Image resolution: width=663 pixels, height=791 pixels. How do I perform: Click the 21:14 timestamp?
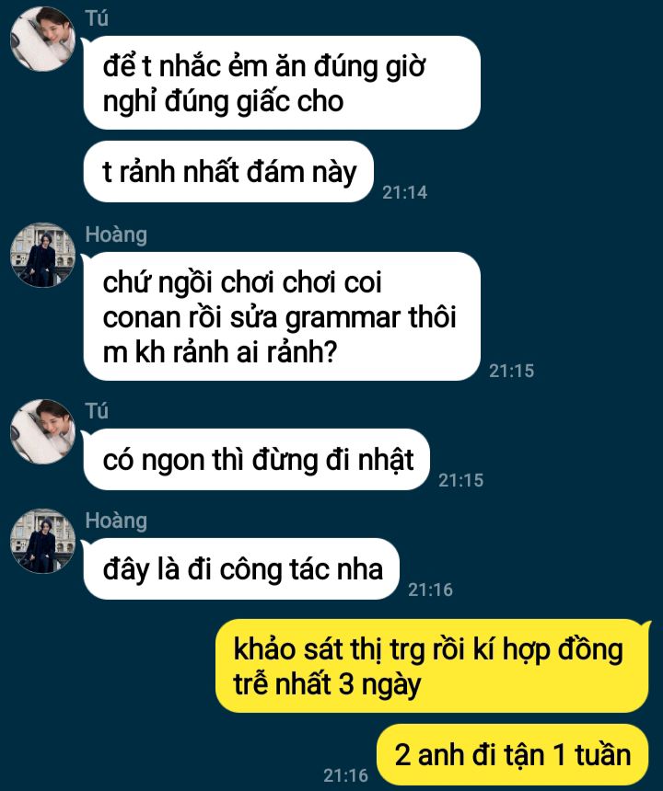pyautogui.click(x=404, y=192)
